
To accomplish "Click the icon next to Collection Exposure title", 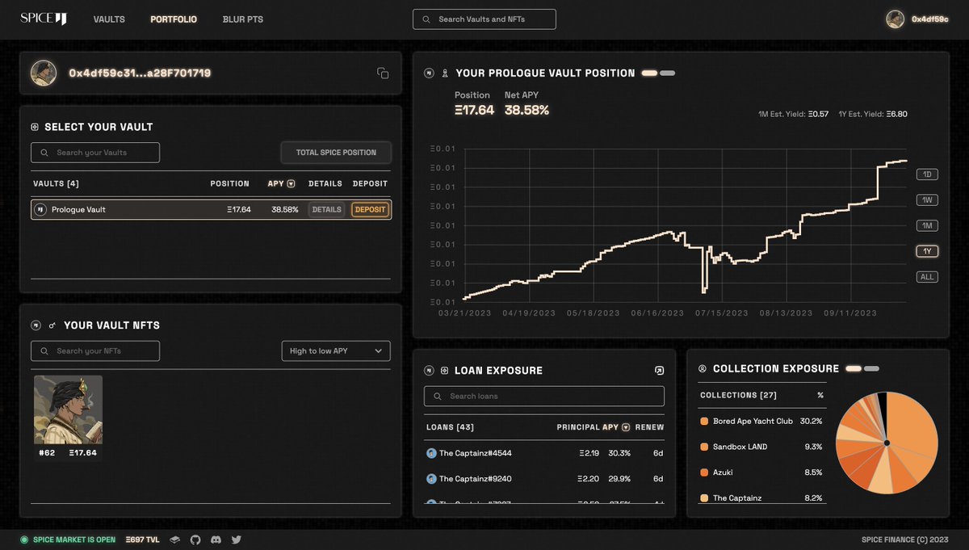I will pos(703,369).
